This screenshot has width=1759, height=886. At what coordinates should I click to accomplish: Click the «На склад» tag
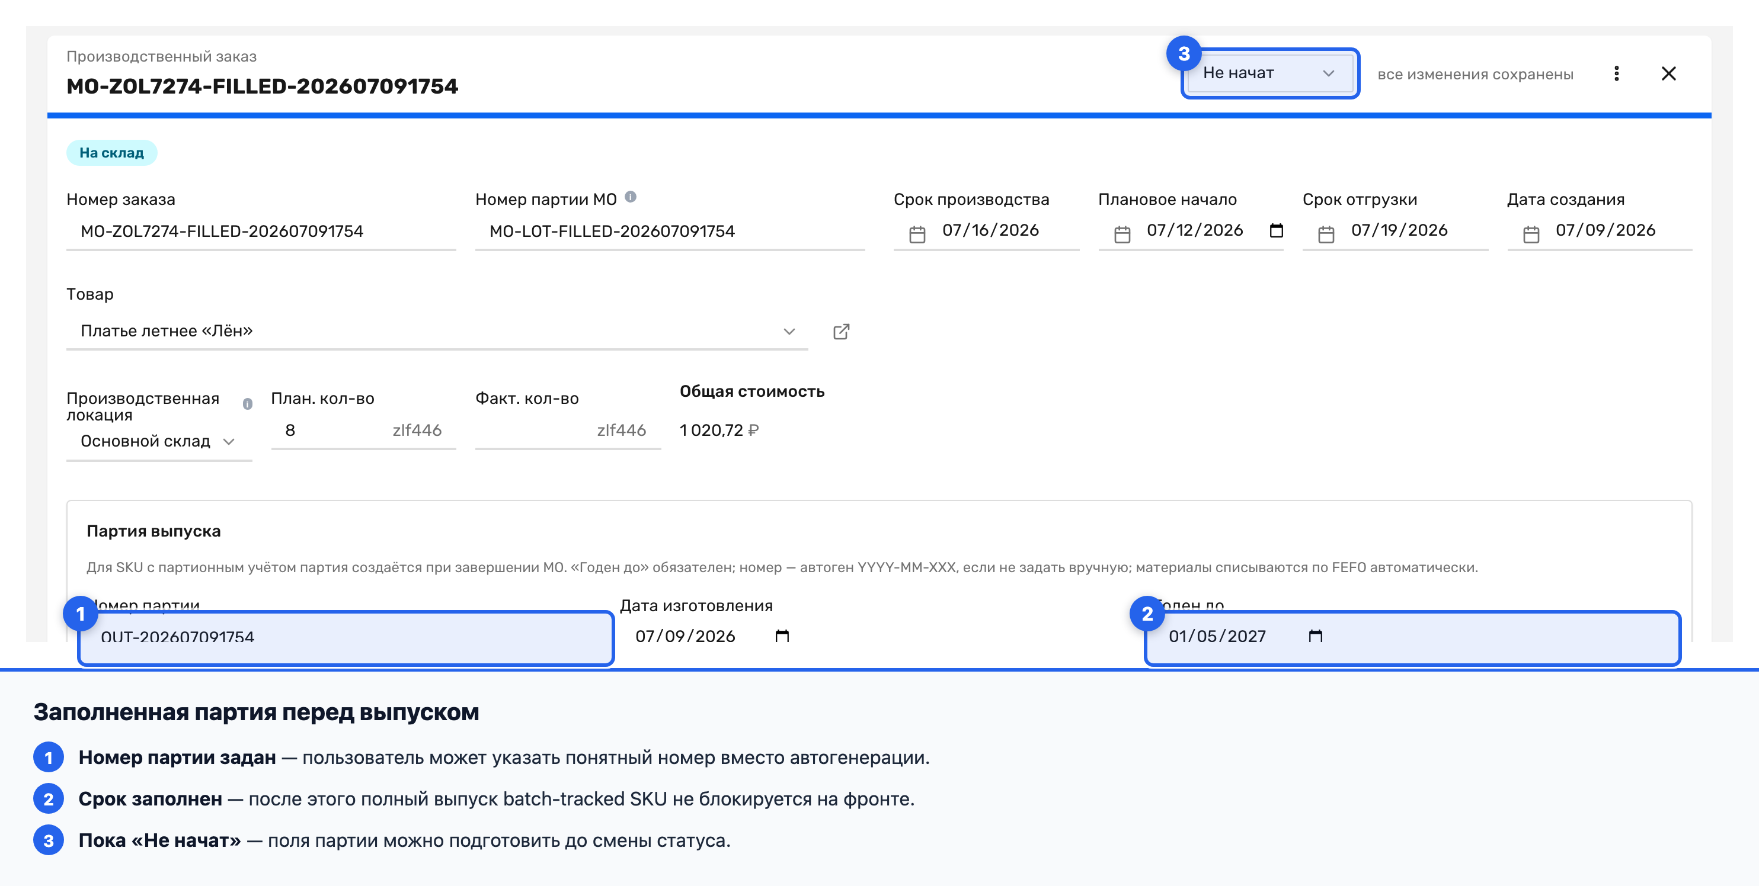click(x=111, y=152)
